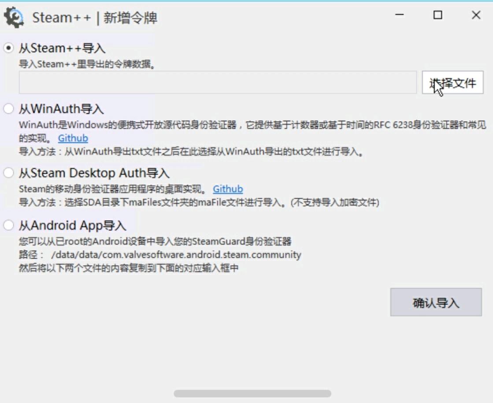Viewport: 493px width, 403px height.
Task: Minimize the 新增令牌 window
Action: [400, 15]
